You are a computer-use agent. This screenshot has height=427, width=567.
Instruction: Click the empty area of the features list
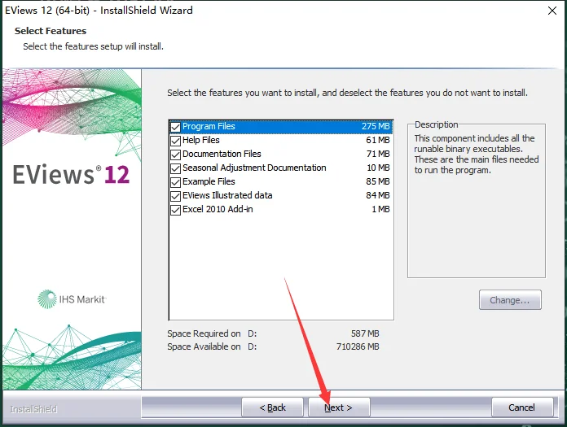[x=281, y=268]
